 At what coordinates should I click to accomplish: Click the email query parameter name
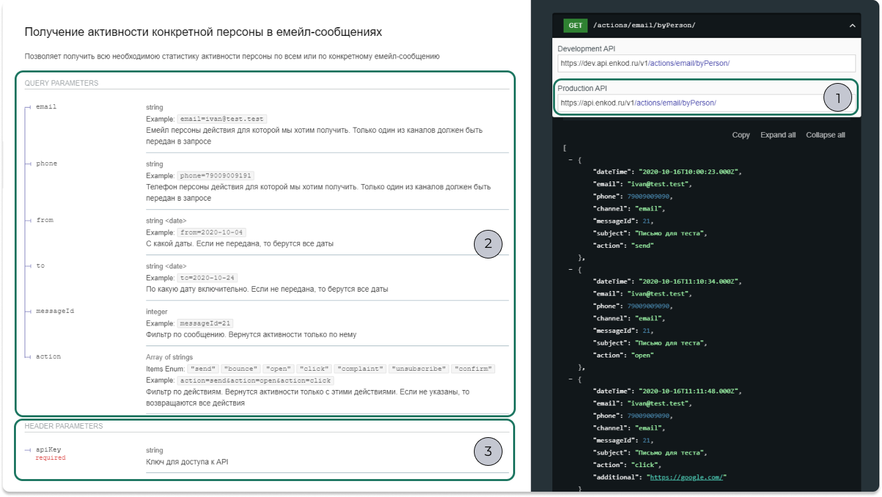click(46, 106)
